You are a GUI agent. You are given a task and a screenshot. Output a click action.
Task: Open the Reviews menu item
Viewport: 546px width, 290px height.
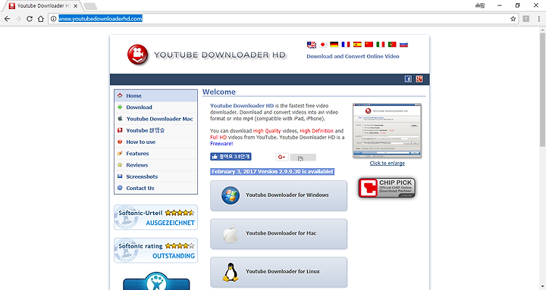[x=155, y=165]
